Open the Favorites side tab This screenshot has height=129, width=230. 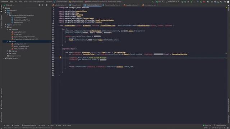[1, 105]
